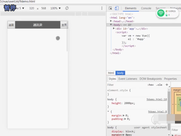Toggle the :hov element state button
Image resolution: width=181 pixels, height=136 pixels.
click(150, 85)
